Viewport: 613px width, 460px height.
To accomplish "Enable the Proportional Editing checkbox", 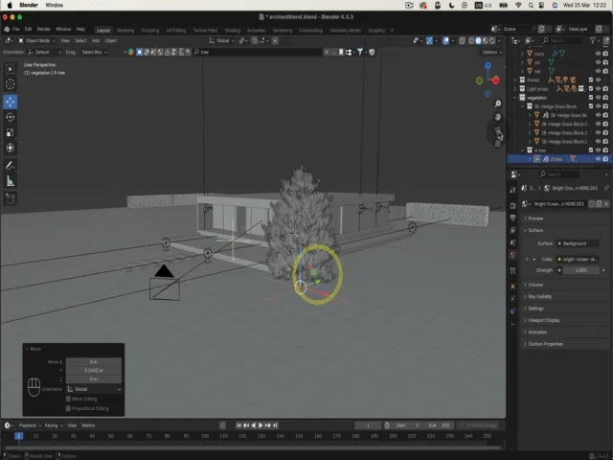I will (68, 408).
